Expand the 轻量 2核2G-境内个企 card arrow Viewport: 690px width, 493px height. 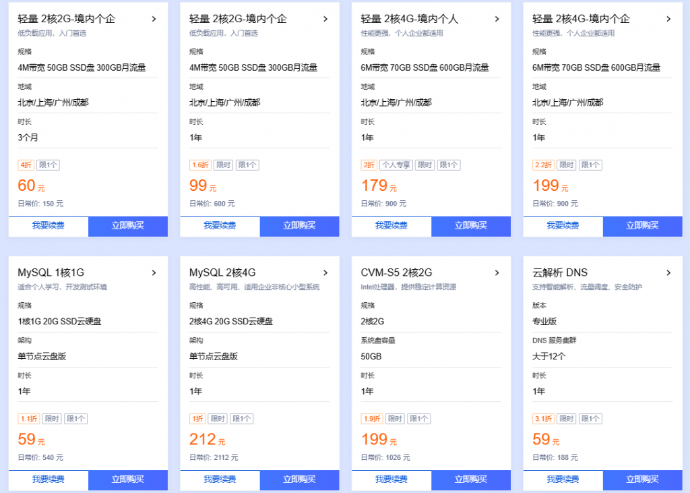click(154, 19)
